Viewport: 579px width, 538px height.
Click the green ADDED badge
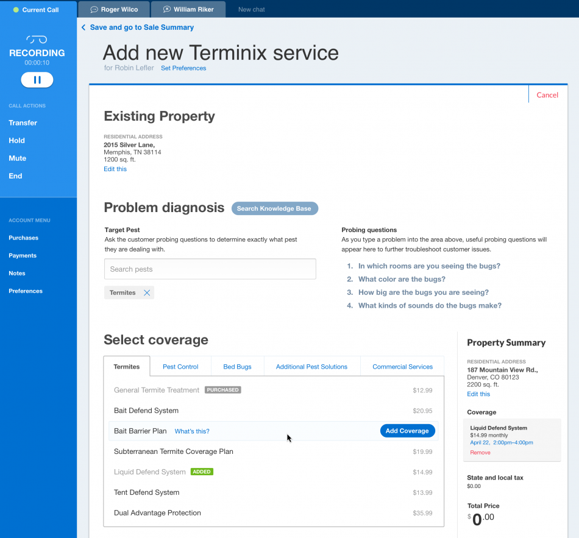pyautogui.click(x=202, y=472)
